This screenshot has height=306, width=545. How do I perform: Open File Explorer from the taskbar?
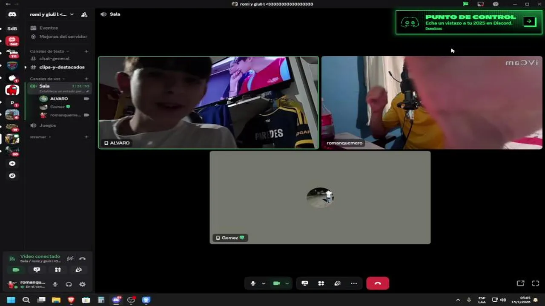point(56,300)
